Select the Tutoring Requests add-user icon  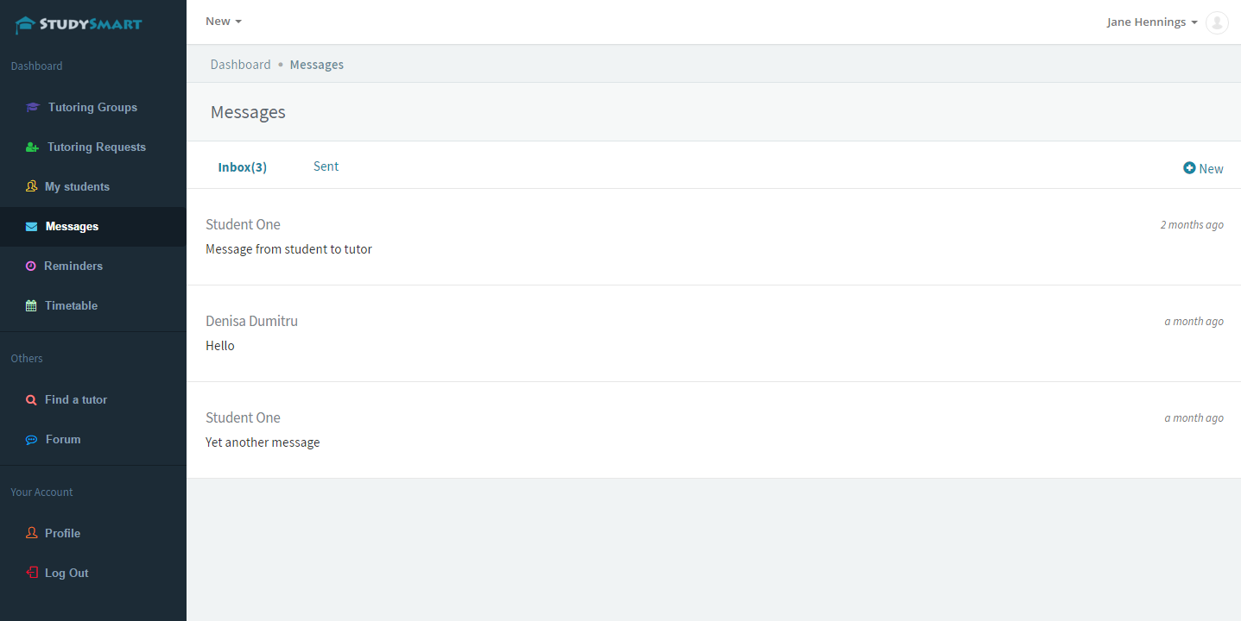tap(32, 147)
